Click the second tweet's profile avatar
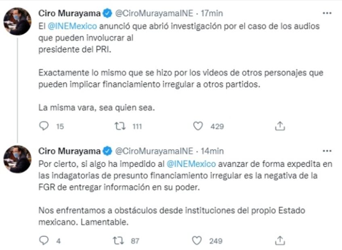This screenshot has height=250, width=342. [x=17, y=159]
